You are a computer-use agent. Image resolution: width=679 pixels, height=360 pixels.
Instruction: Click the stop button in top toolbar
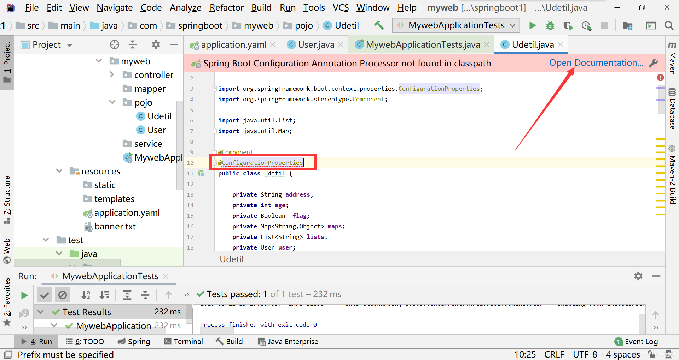[x=604, y=25]
